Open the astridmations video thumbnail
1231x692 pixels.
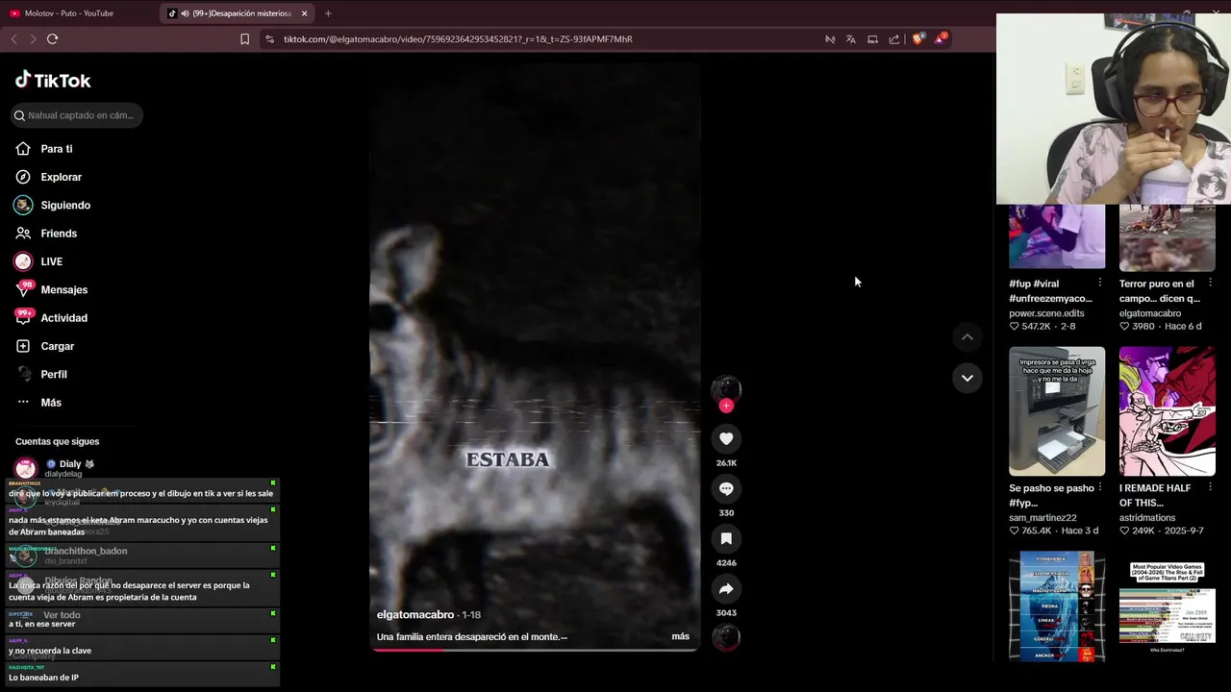pos(1168,411)
